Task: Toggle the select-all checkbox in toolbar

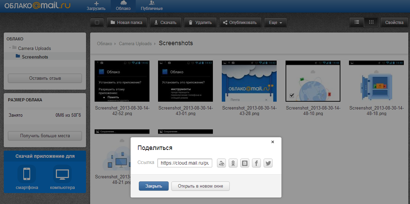Action: (97, 23)
